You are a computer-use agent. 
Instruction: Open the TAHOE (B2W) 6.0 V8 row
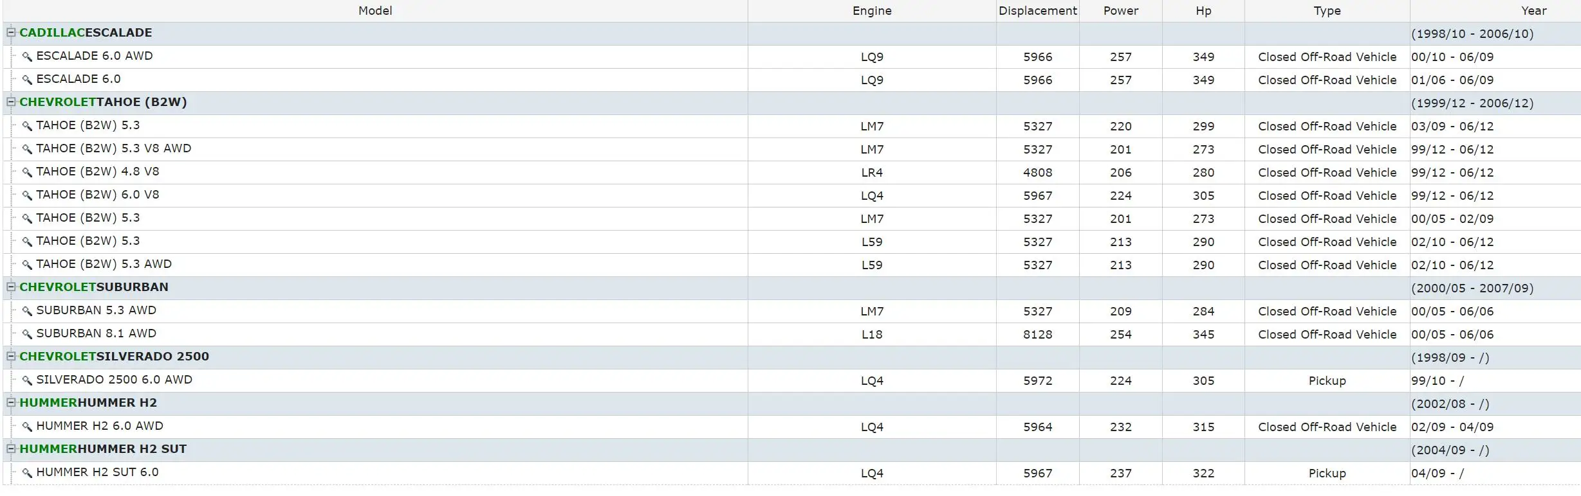tap(98, 195)
